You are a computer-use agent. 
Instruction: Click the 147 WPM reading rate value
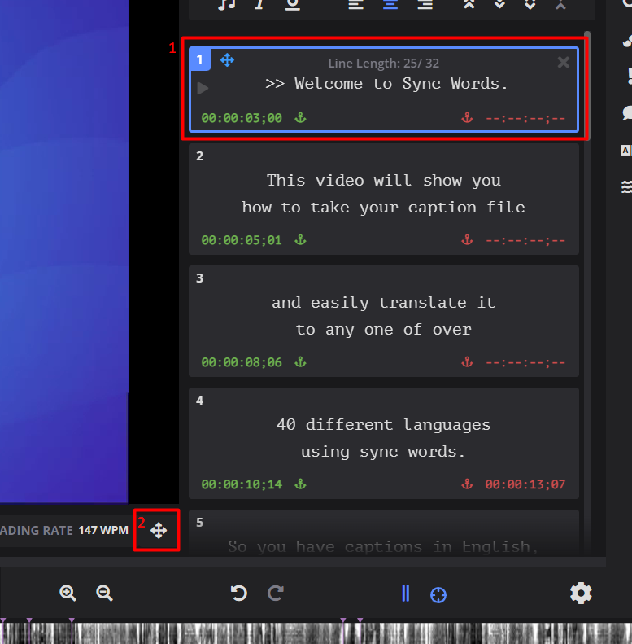click(x=103, y=530)
